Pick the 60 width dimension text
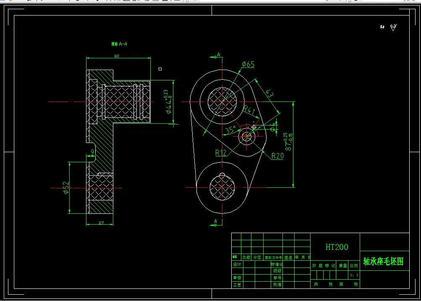 point(117,56)
